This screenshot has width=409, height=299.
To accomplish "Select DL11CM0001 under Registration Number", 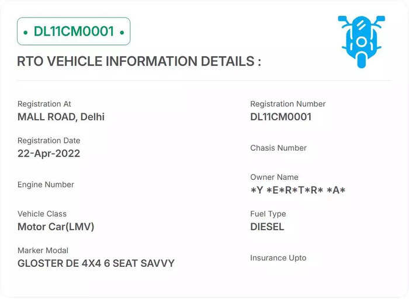I will (x=281, y=117).
